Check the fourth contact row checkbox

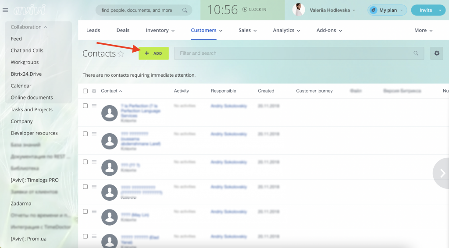[x=86, y=187]
